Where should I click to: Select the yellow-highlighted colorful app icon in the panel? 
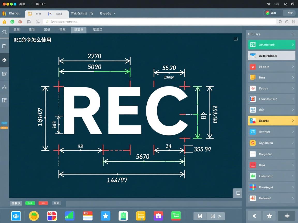click(x=253, y=121)
